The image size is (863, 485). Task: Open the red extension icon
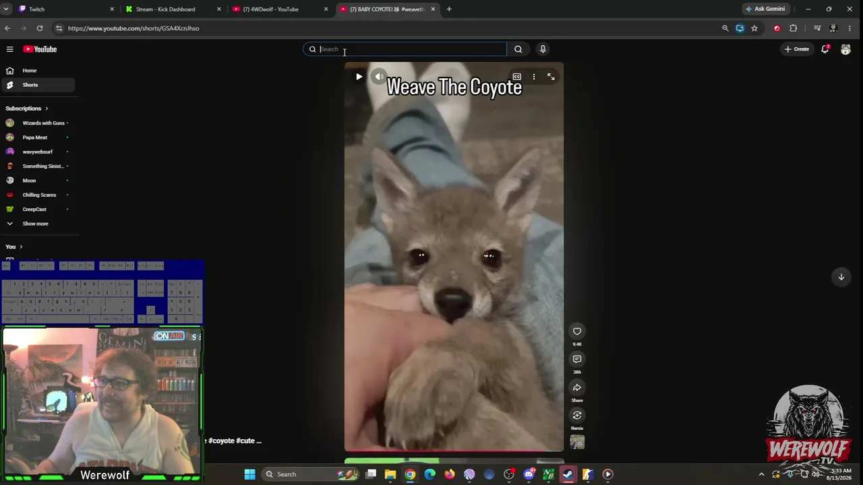pos(777,28)
